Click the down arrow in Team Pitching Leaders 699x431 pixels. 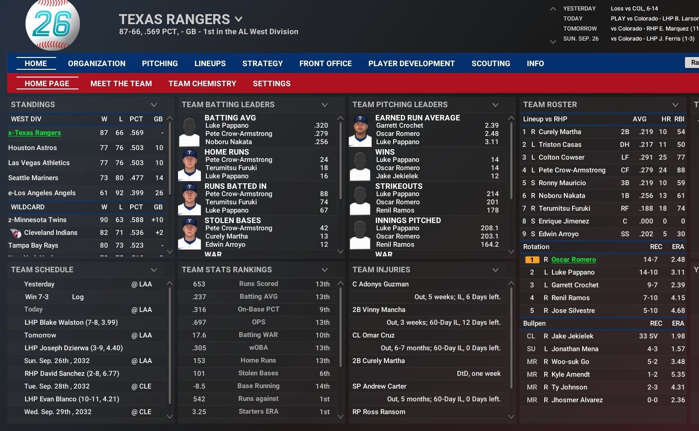pyautogui.click(x=511, y=251)
